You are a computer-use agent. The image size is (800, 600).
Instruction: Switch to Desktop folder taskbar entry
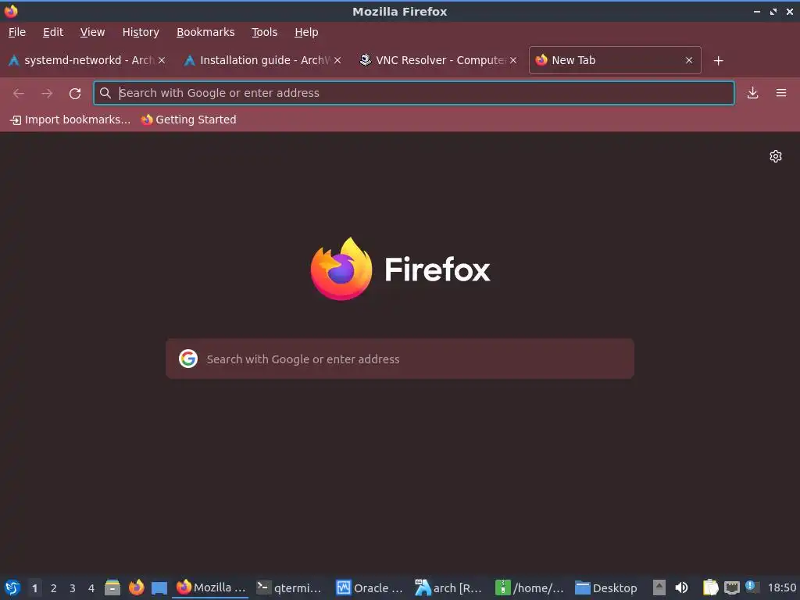(x=606, y=587)
